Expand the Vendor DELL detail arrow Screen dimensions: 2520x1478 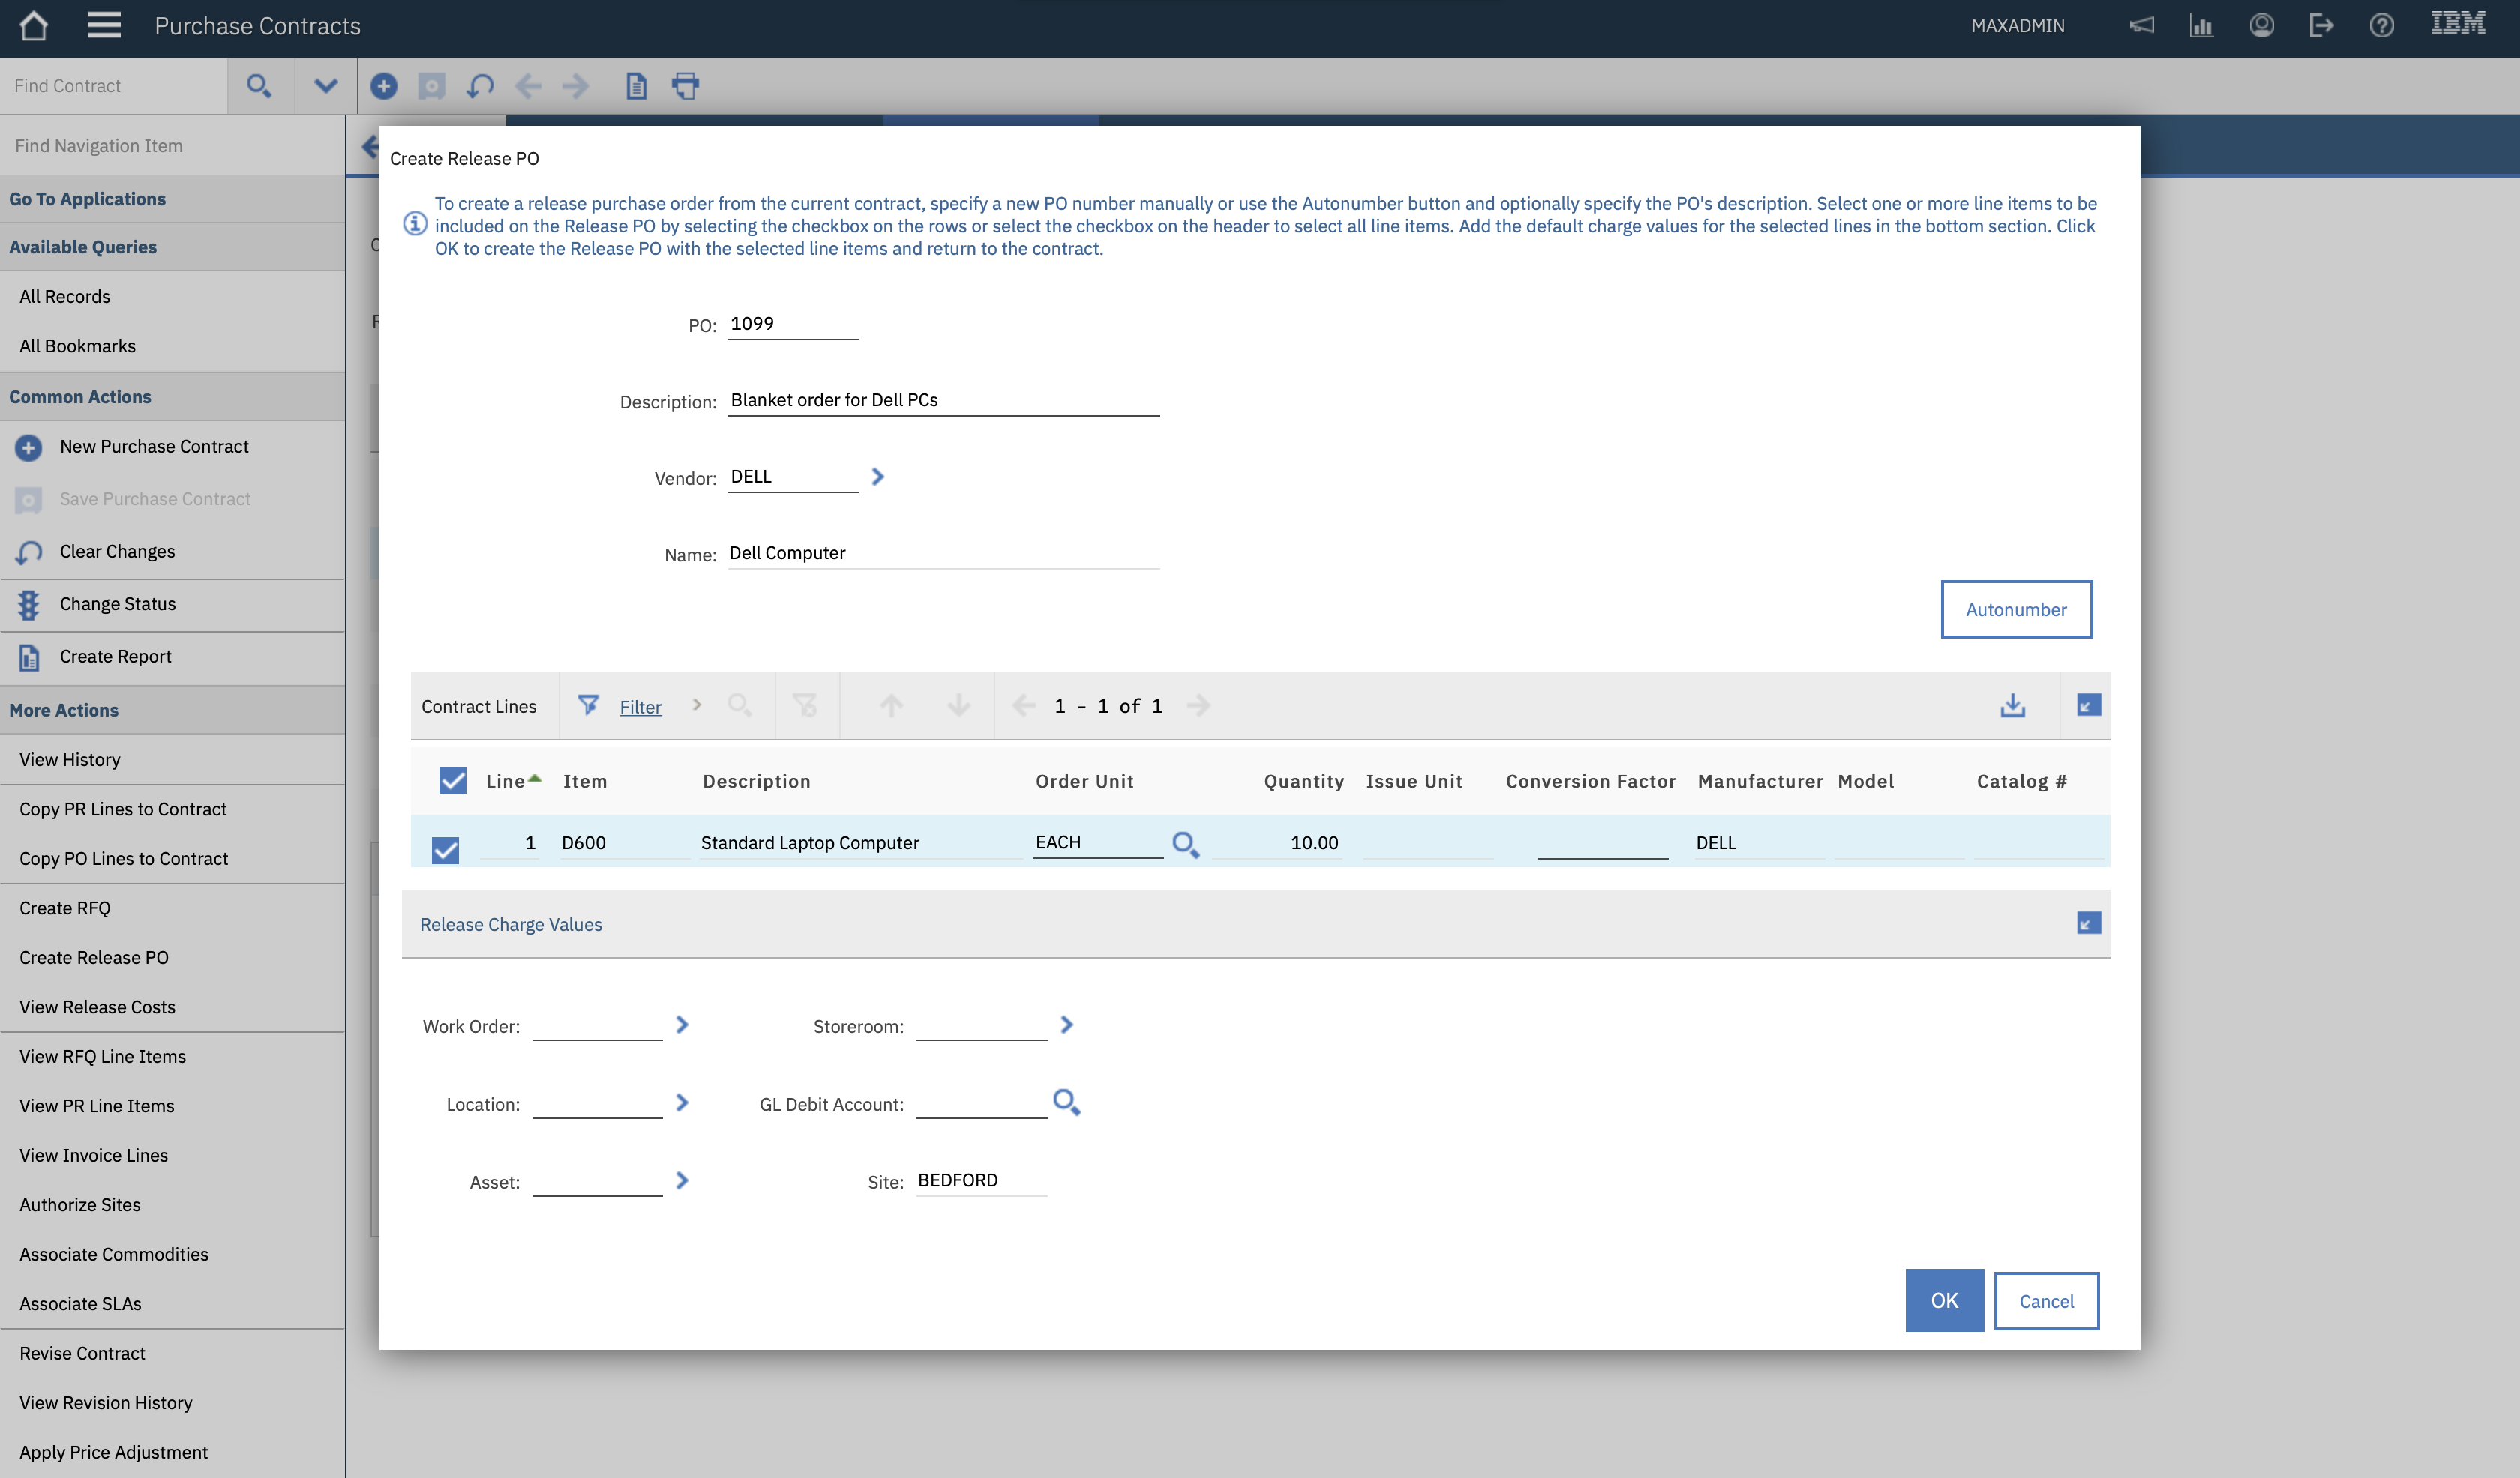(x=878, y=477)
